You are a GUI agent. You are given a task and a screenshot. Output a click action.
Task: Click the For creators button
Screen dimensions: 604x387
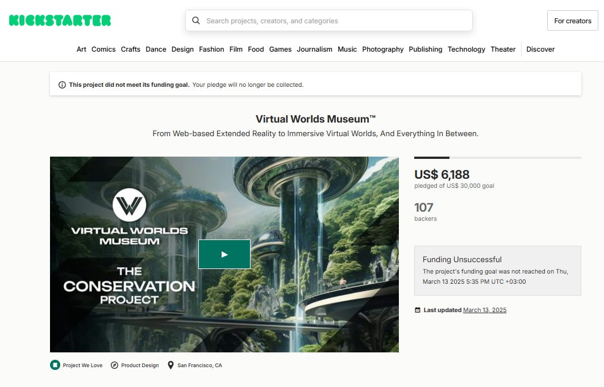tap(572, 21)
